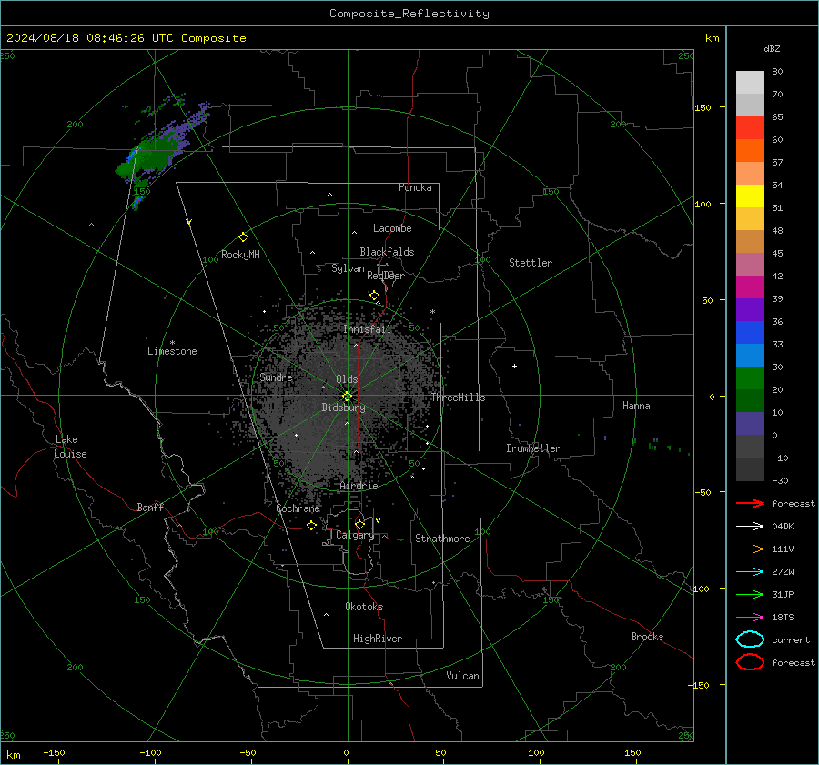The image size is (819, 765).
Task: Click the Lacombe label
Action: point(392,228)
